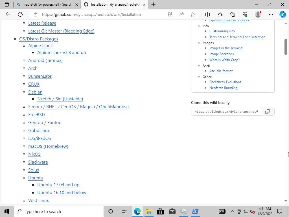Open Terminal and Terminal Font Detection link
289x217 pixels.
pos(237,37)
